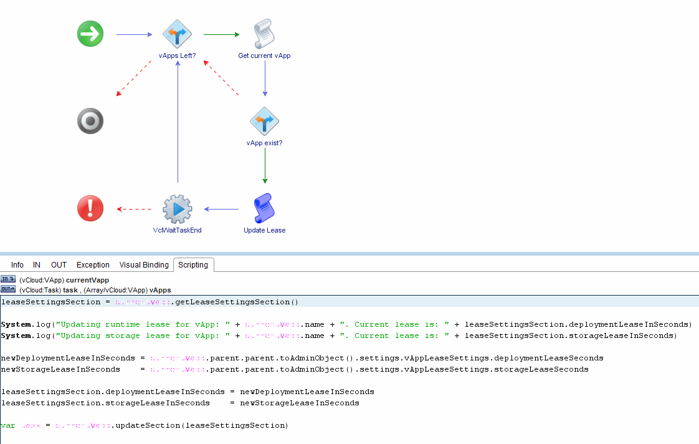699x444 pixels.
Task: Switch to the IN tab
Action: coord(37,265)
